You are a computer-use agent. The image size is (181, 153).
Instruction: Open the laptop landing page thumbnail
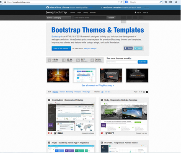coord(111,75)
